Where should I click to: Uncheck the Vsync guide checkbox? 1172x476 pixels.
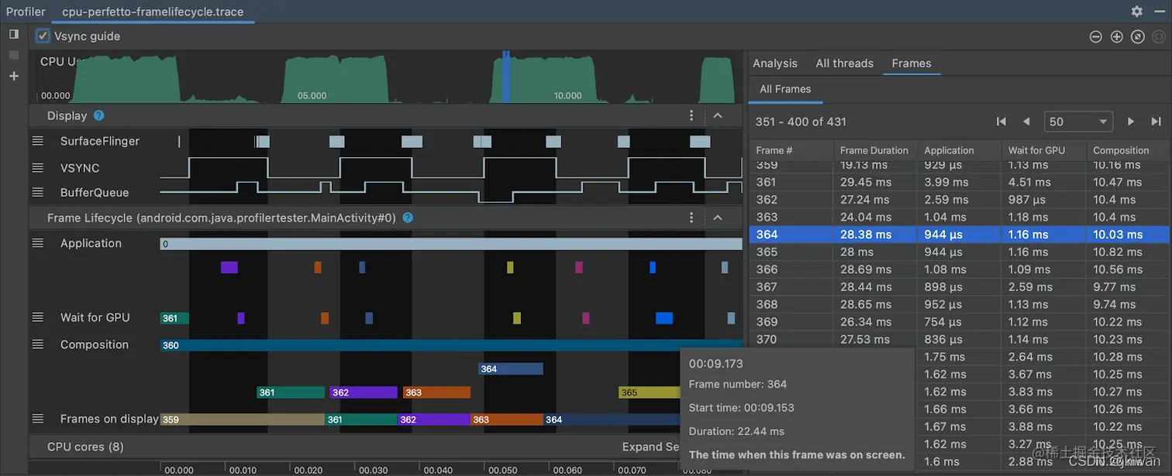[42, 36]
